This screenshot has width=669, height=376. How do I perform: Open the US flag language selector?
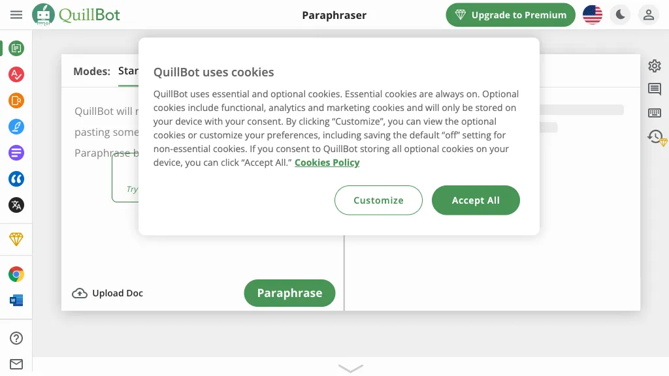[x=593, y=15]
